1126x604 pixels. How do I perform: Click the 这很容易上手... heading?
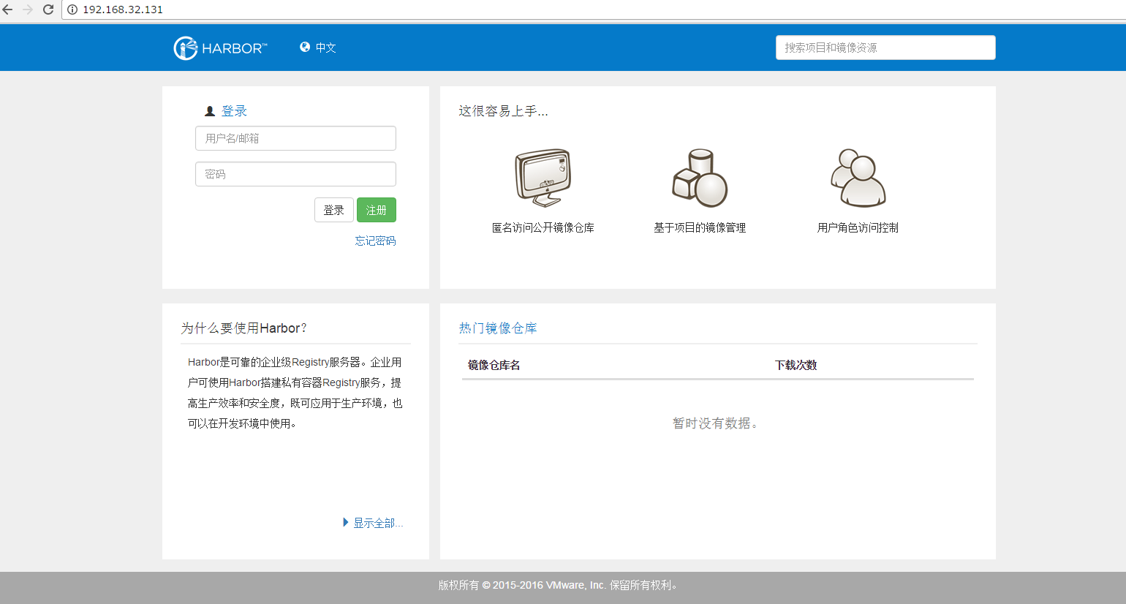(x=503, y=111)
